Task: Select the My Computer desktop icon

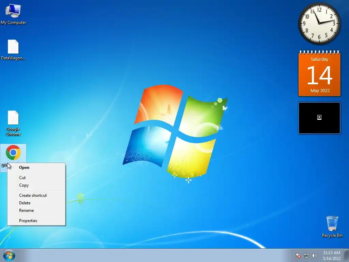Action: coord(13,14)
